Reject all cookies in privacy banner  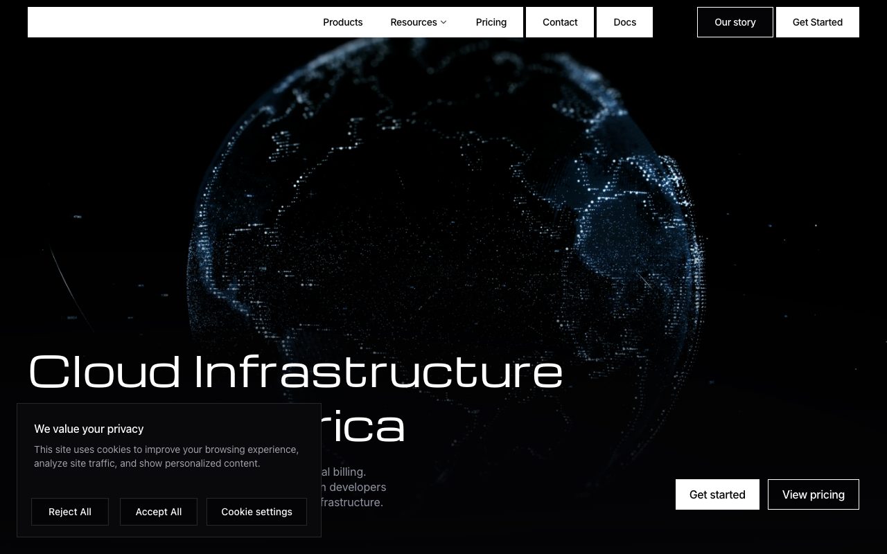click(x=70, y=512)
